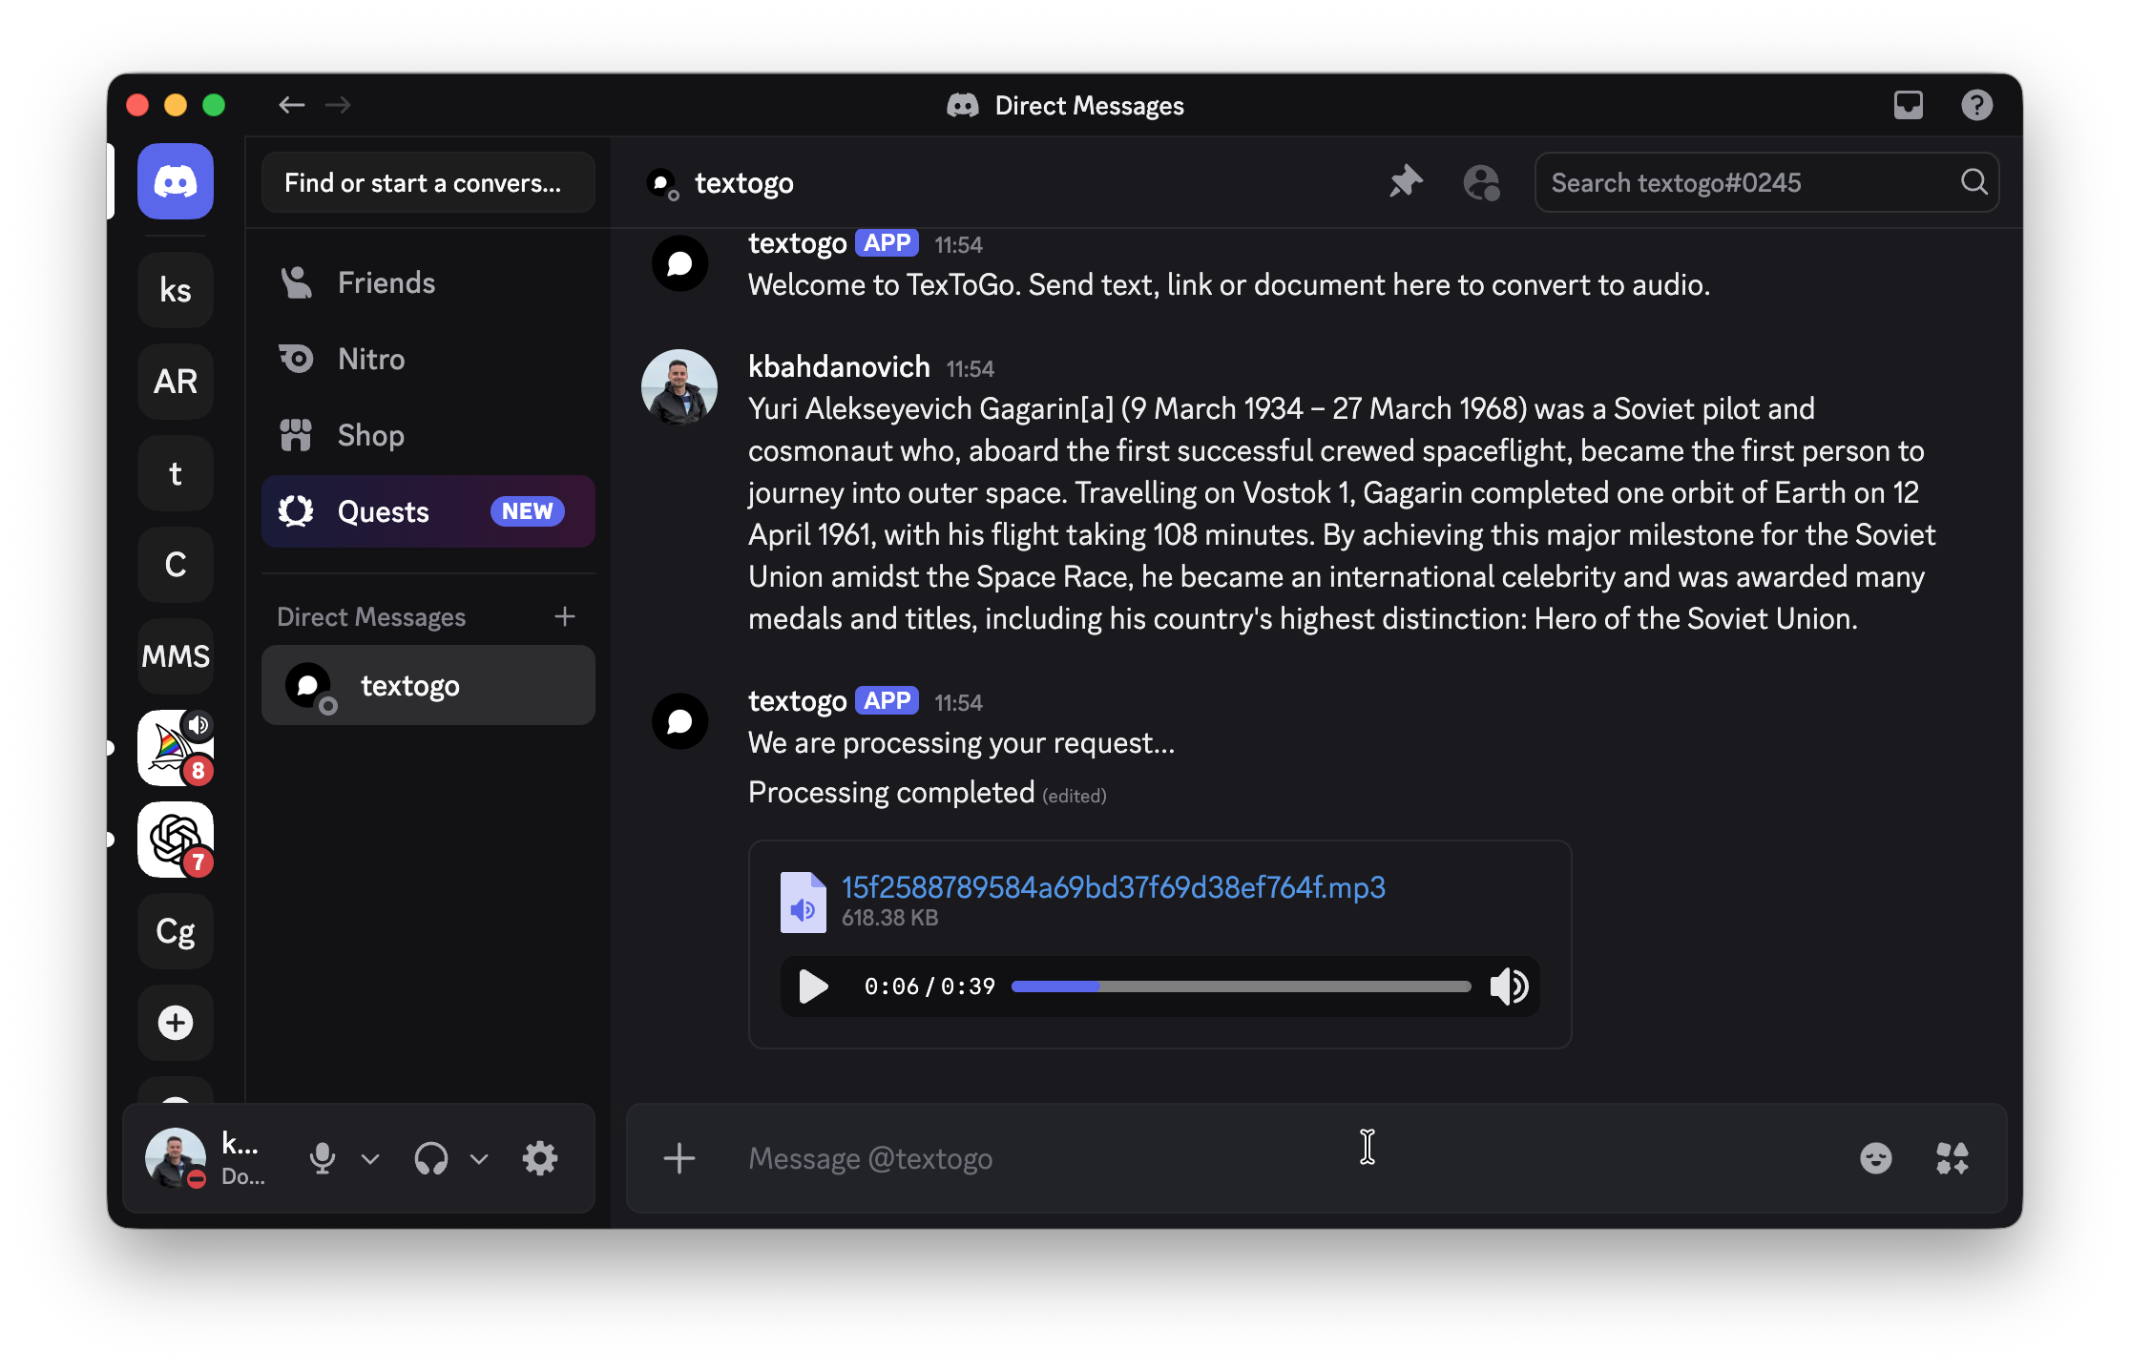Open the Quests page
Image resolution: width=2130 pixels, height=1370 pixels.
coord(428,511)
